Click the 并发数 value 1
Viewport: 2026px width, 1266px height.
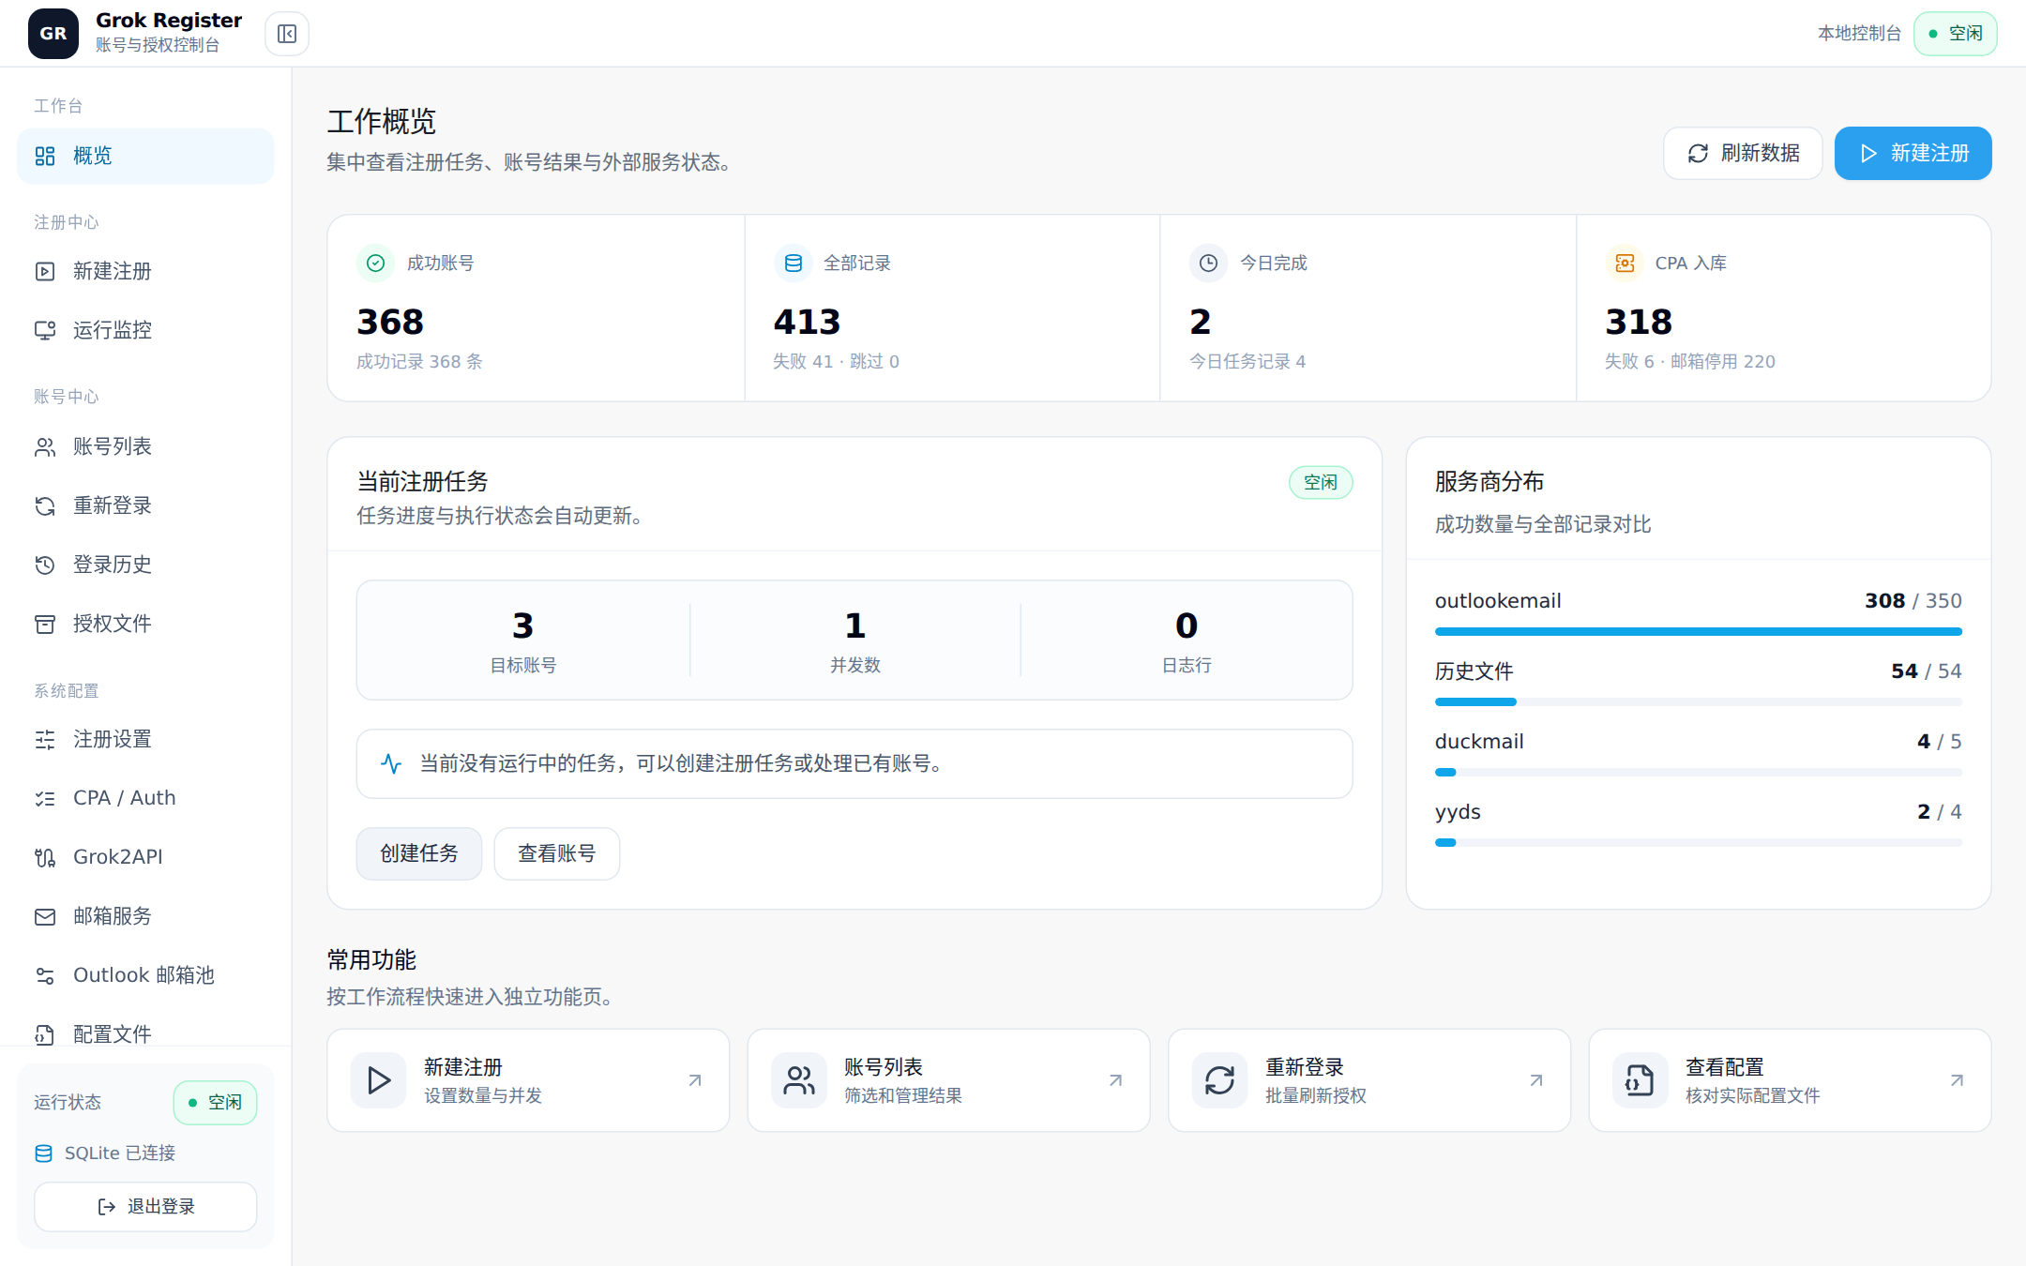point(854,625)
